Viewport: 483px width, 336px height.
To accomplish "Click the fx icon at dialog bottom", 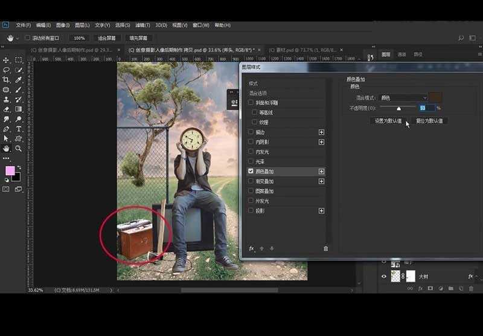I will tap(252, 248).
